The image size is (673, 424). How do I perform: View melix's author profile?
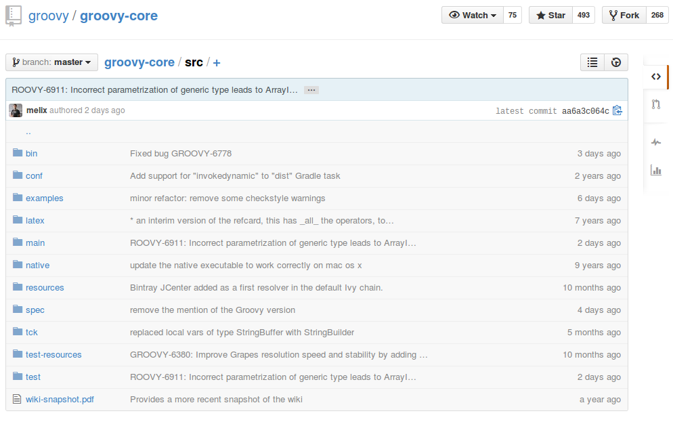[x=38, y=110]
